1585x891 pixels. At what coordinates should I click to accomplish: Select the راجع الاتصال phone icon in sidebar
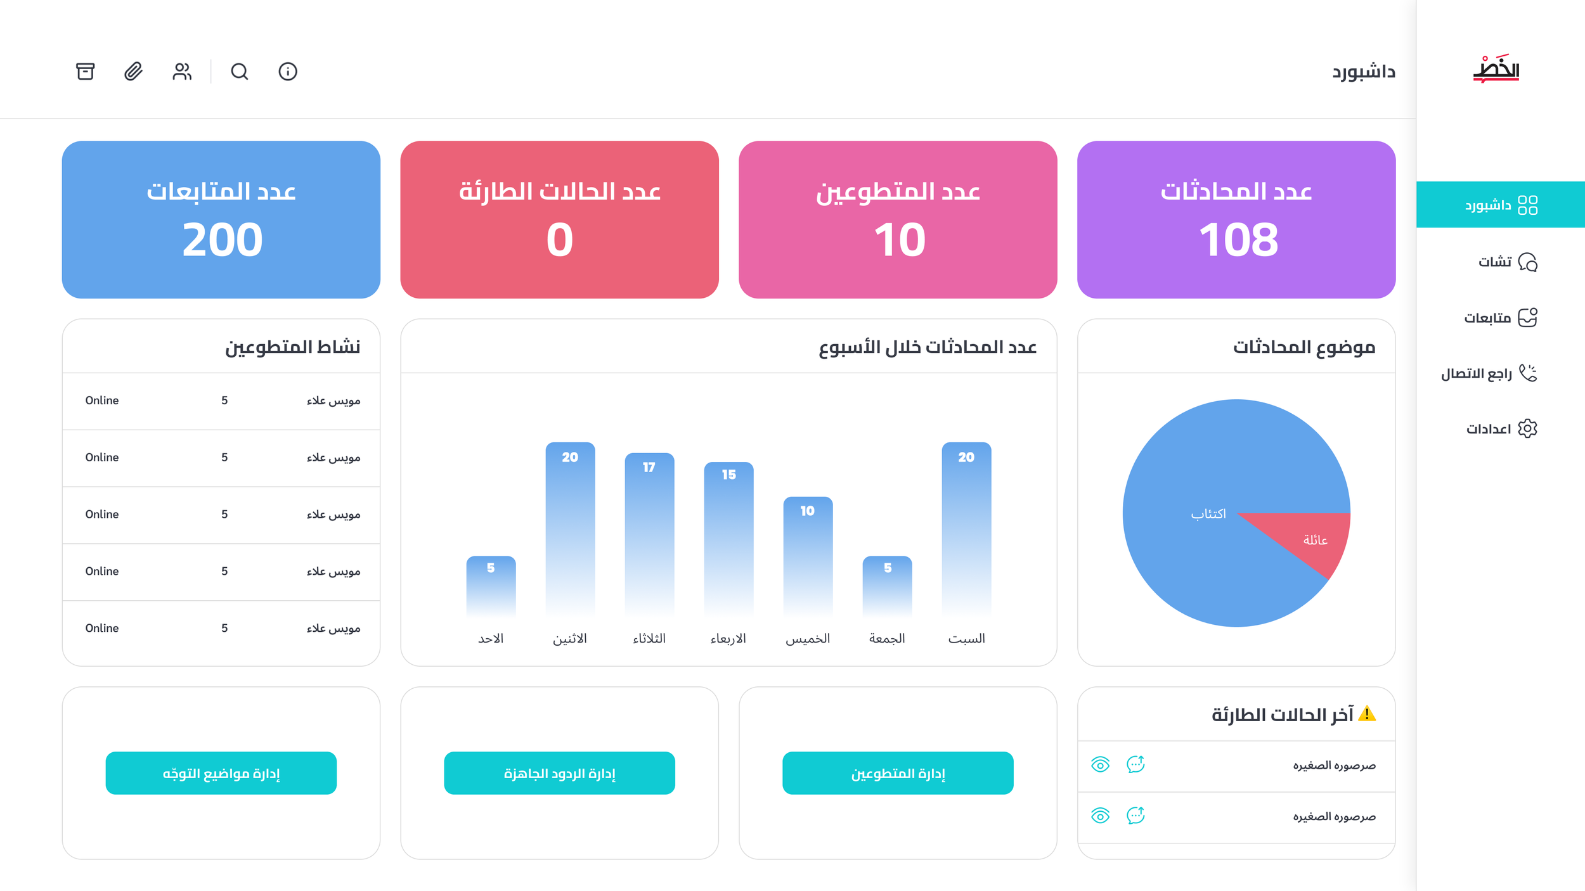pos(1527,373)
